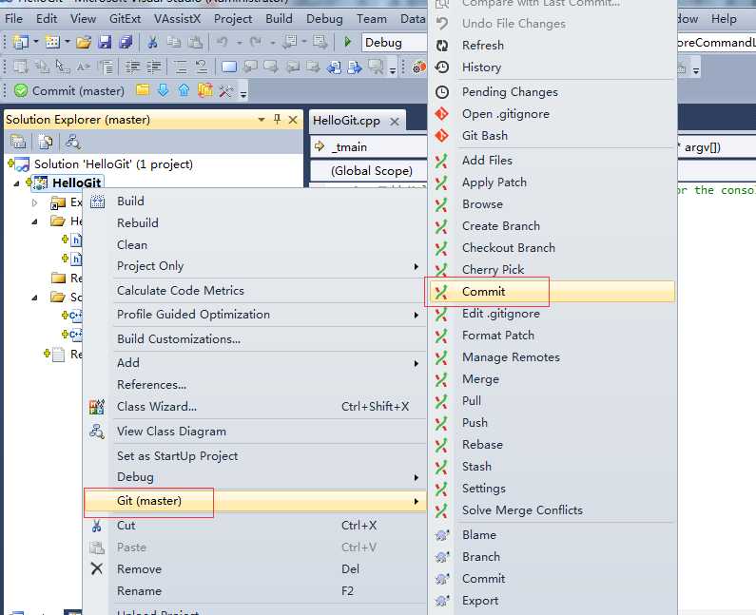Screen dimensions: 756x615
Task: Select Checkout Branch in the Git submenu
Action: click(552, 248)
